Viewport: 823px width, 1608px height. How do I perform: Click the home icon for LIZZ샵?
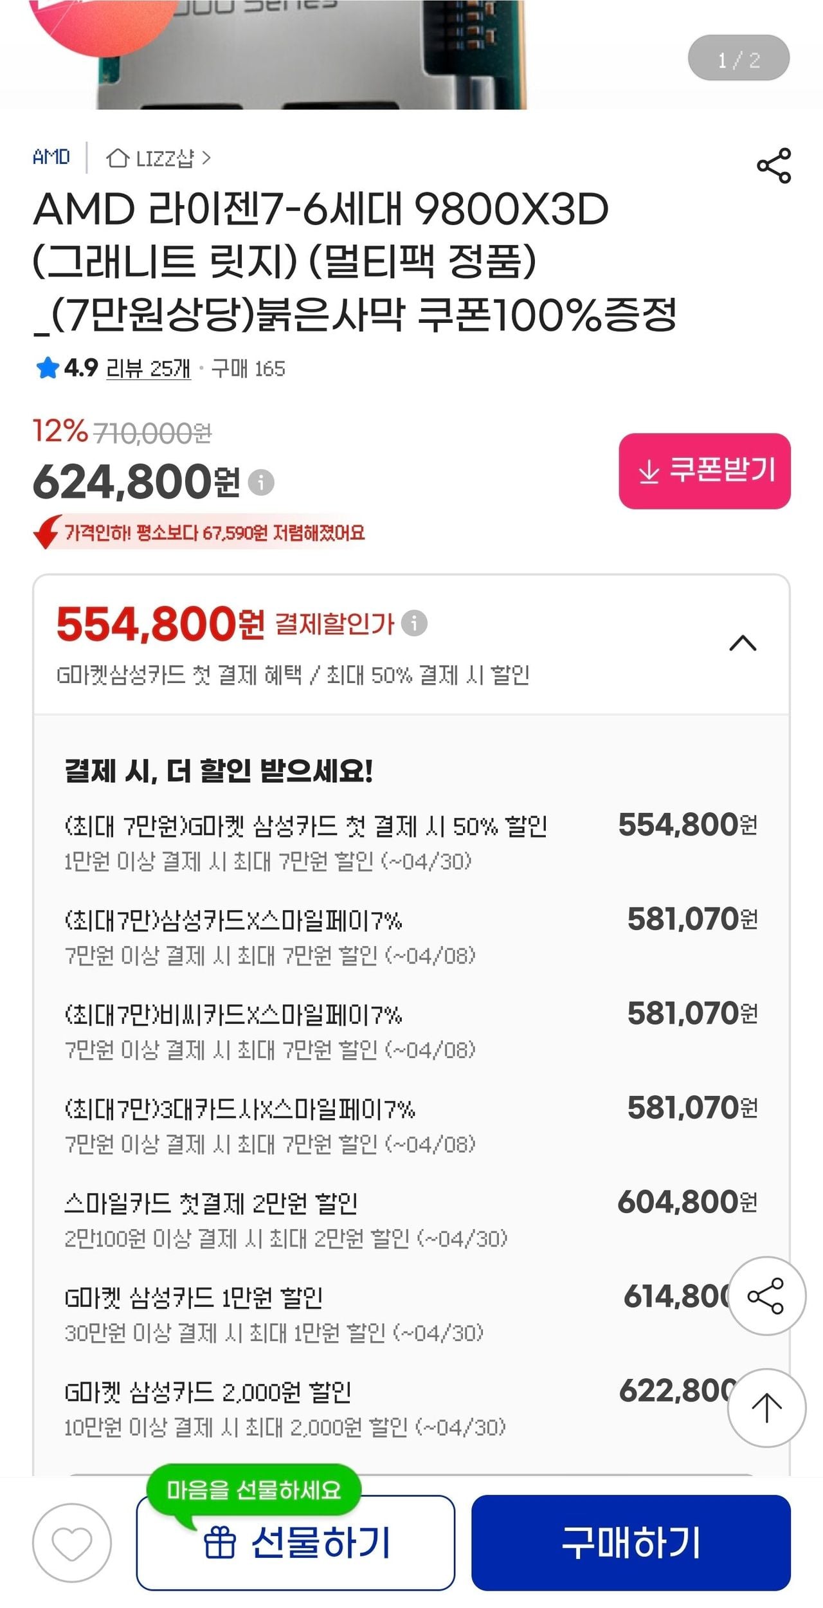(x=117, y=158)
